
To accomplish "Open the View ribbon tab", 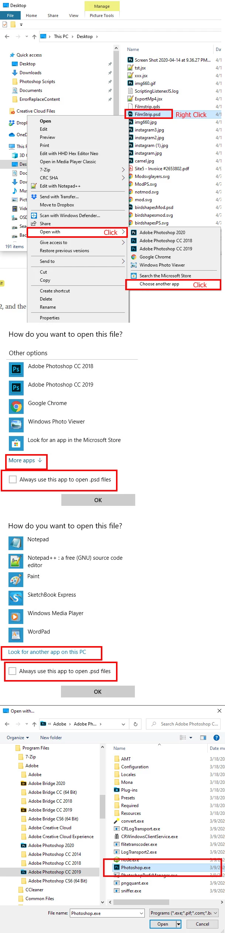I will 74,16.
